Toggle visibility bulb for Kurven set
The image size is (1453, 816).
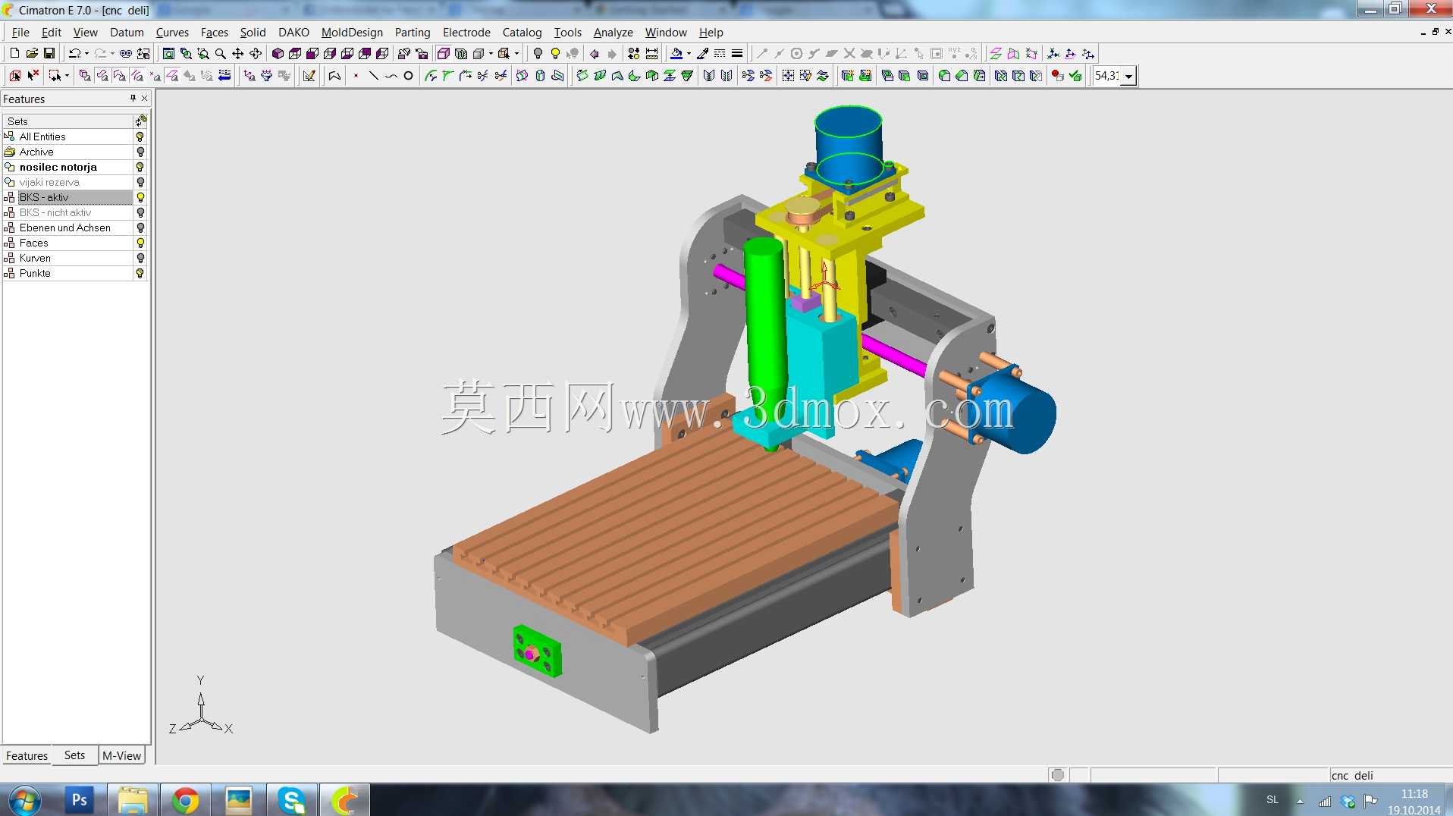point(140,258)
